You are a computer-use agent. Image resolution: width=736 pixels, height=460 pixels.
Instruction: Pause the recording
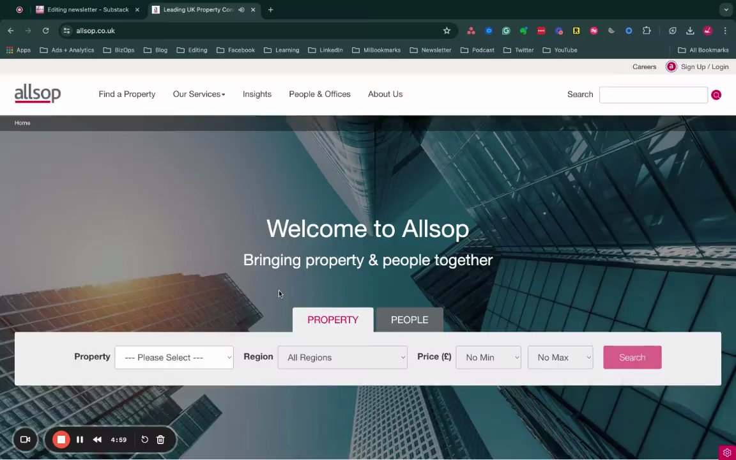[80, 440]
